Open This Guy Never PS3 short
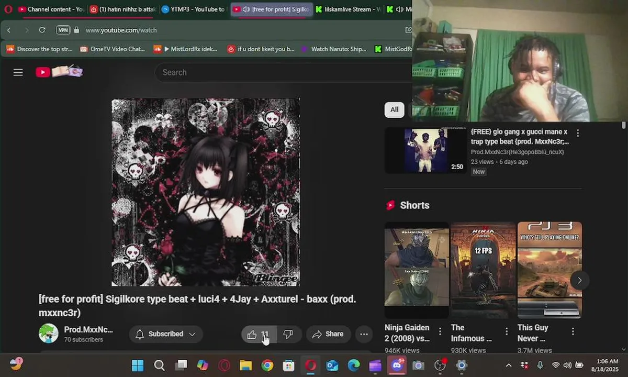 click(x=549, y=270)
